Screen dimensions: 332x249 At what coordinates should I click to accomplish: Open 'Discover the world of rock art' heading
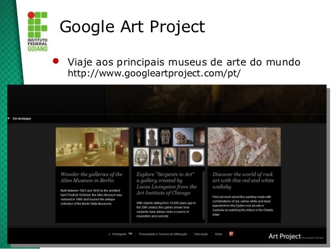coord(243,180)
